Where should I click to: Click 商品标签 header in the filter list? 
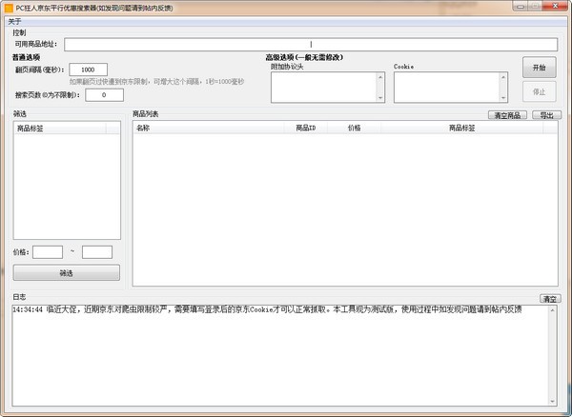67,127
